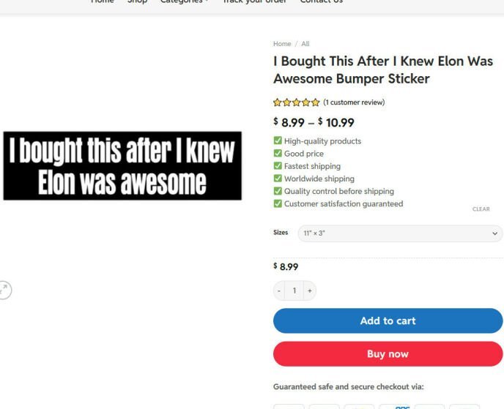Click the blue Add to cart button

pos(388,320)
